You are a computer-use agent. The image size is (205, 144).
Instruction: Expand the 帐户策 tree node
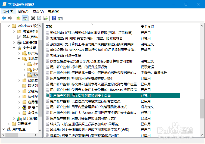coord(19,53)
